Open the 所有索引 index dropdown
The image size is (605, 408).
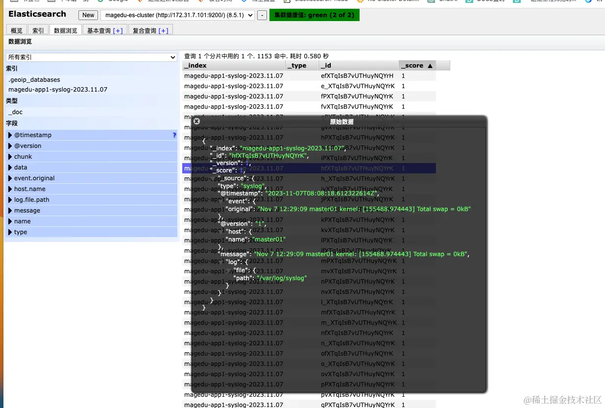91,57
